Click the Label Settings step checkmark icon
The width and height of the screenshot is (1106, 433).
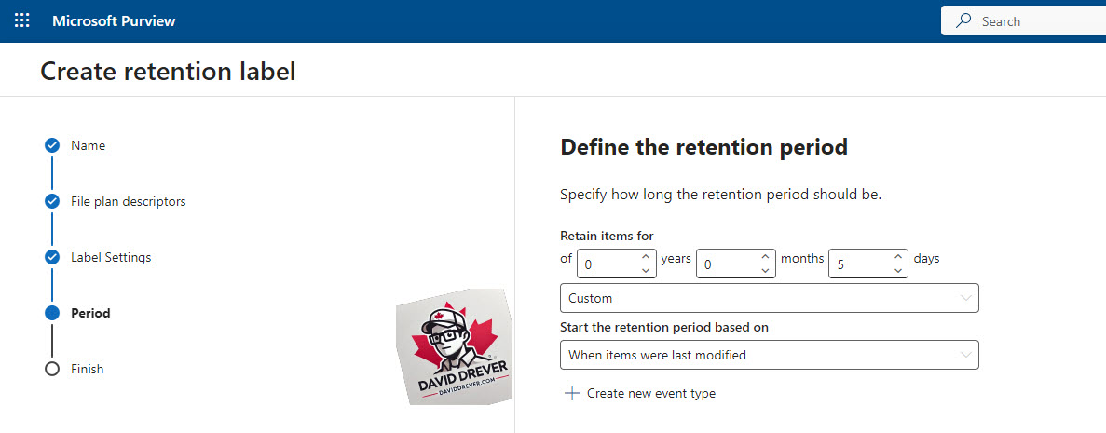(x=51, y=257)
